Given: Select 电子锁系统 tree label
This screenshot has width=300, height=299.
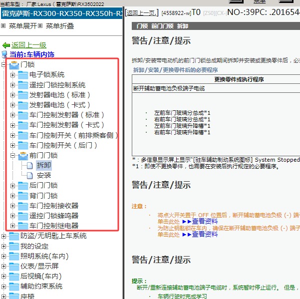Looking at the screenshot, I should pos(47,74).
